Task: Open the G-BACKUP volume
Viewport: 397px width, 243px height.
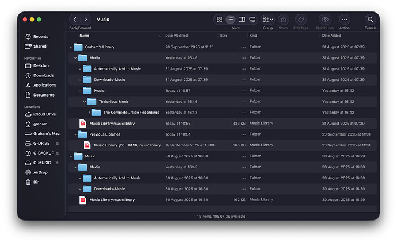Action: point(40,153)
